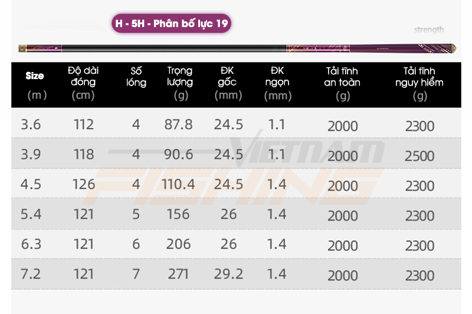Select the Size (m) column header
The width and height of the screenshot is (472, 314).
point(35,85)
